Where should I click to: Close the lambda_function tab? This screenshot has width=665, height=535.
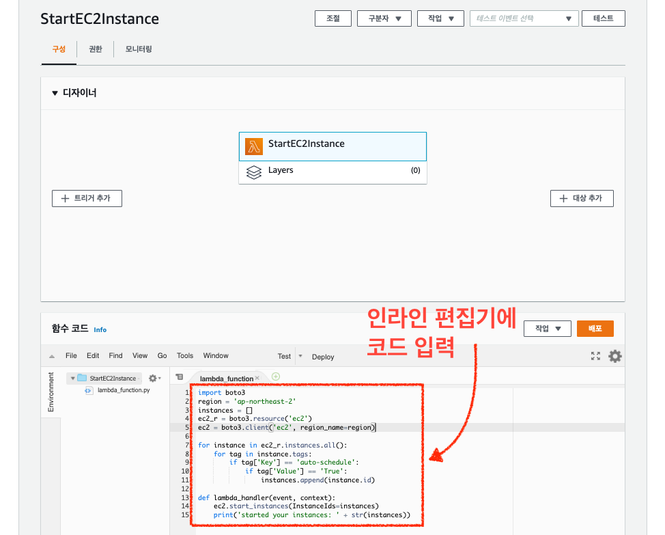point(257,378)
